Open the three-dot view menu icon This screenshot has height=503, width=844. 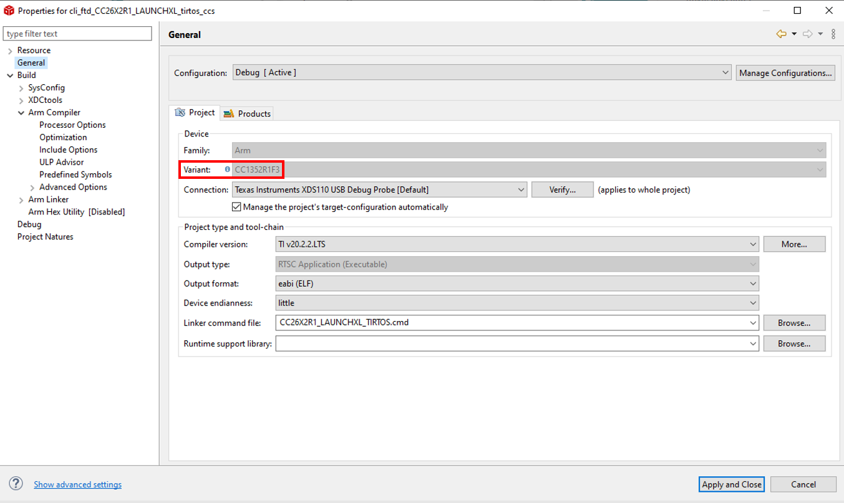click(x=834, y=34)
